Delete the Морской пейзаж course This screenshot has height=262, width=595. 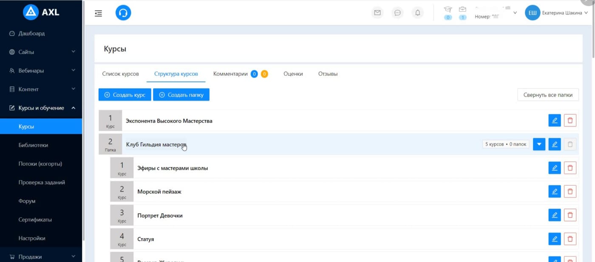570,192
